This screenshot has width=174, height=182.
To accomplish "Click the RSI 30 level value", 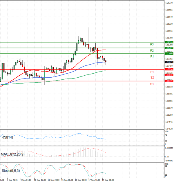I will click(166, 141).
